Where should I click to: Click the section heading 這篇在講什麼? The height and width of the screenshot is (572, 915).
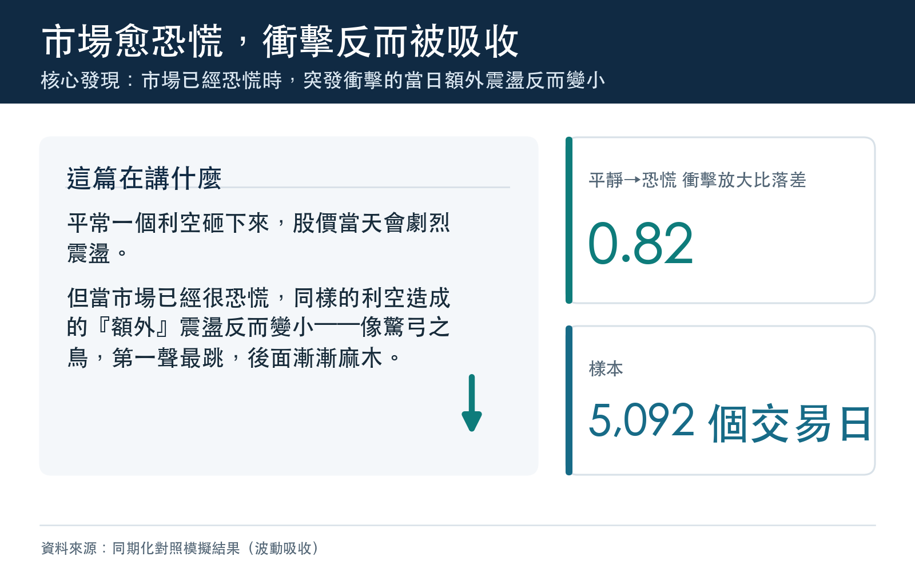(x=144, y=178)
